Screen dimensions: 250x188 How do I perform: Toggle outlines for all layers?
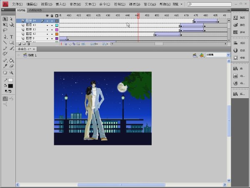[57, 15]
